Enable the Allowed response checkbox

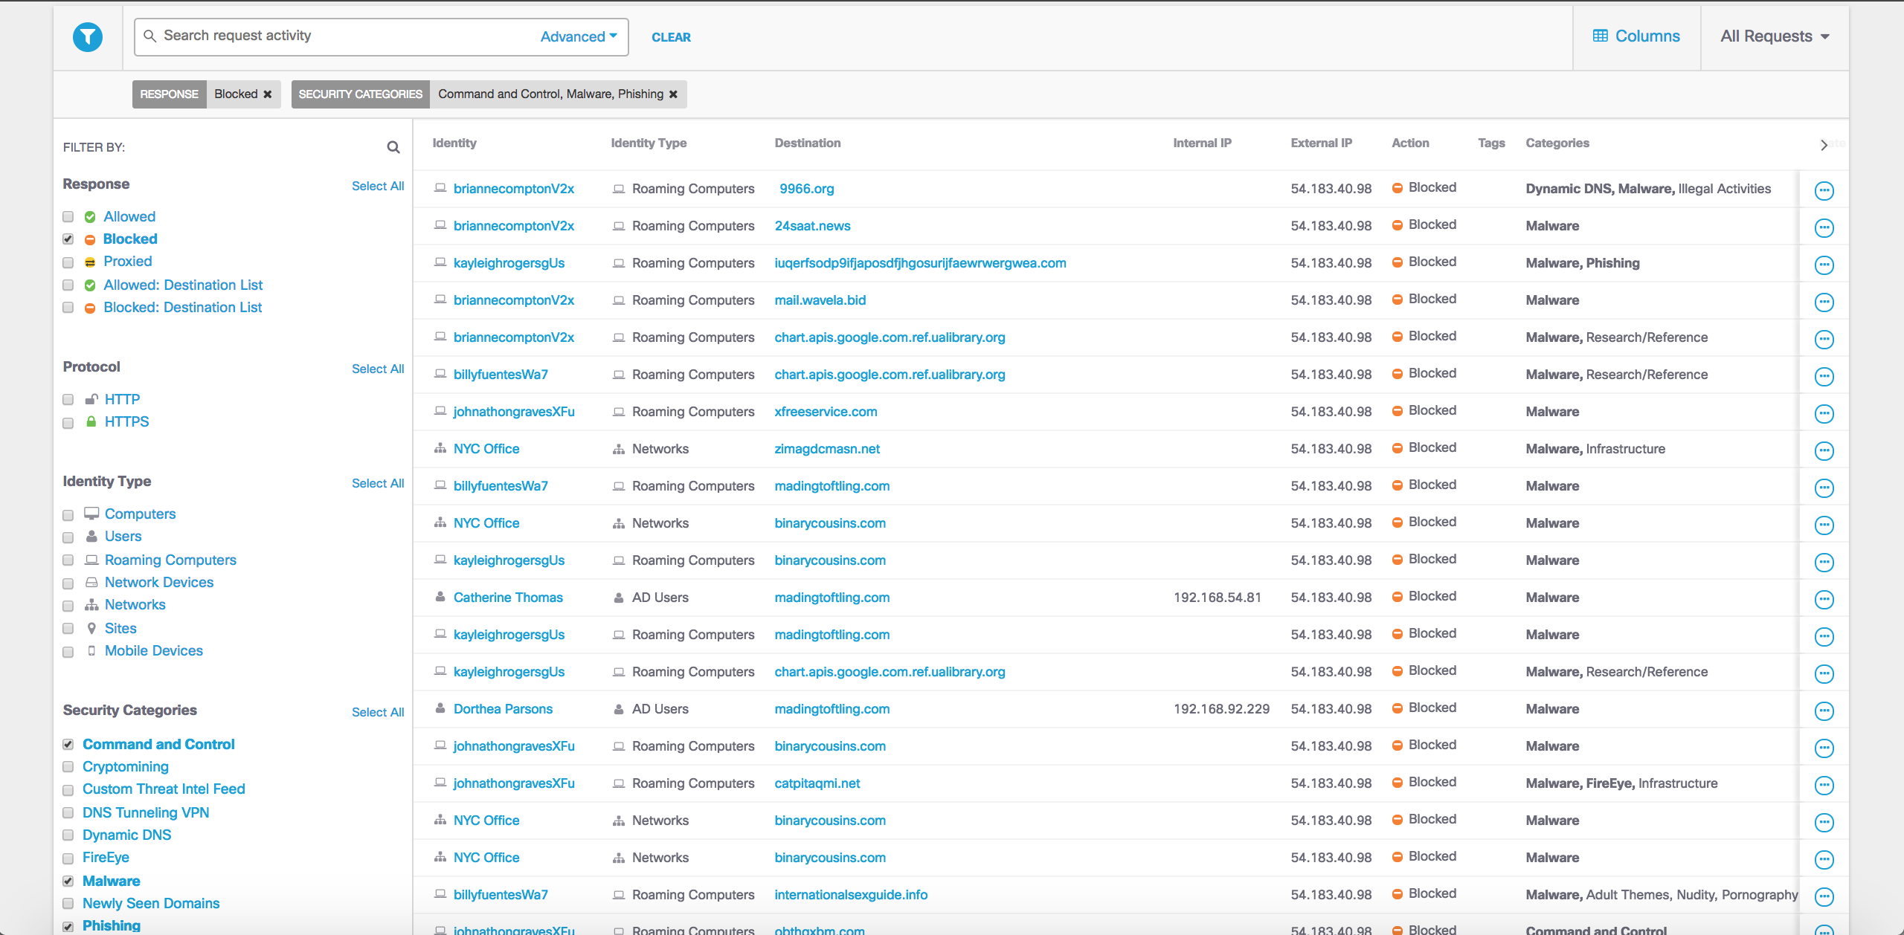[68, 217]
